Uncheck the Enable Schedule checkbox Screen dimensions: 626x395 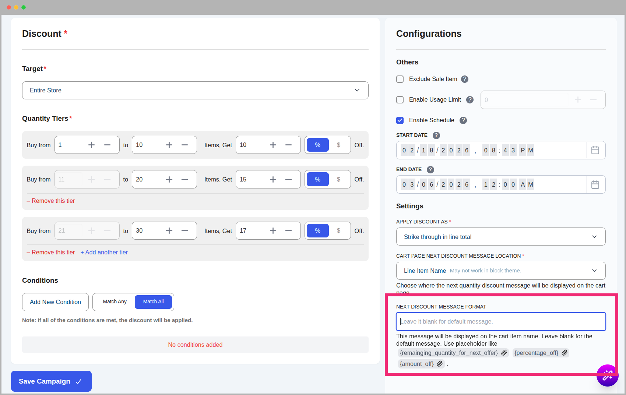pyautogui.click(x=400, y=120)
